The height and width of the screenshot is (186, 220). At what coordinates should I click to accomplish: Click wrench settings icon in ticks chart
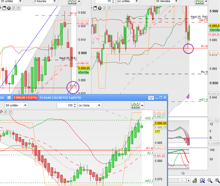pyautogui.click(x=1, y=112)
